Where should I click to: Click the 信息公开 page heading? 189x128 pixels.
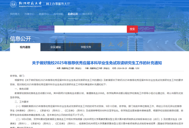(20, 39)
